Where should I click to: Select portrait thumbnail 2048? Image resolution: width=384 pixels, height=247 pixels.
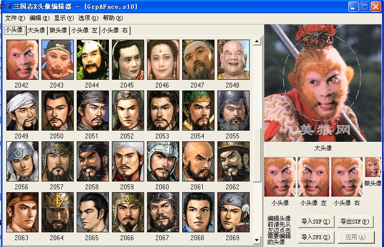pos(234,60)
